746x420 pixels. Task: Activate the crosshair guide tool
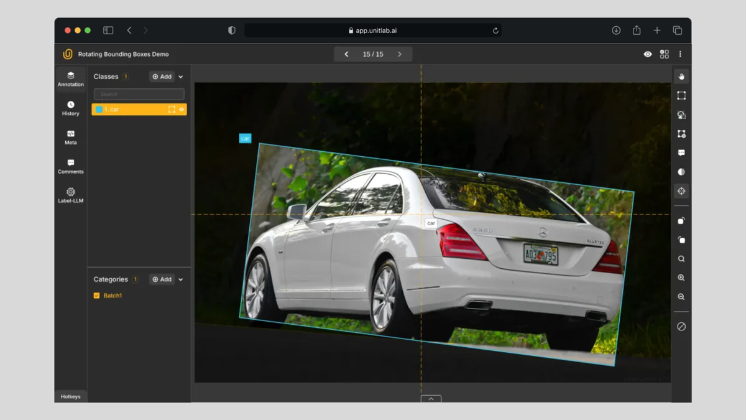[x=681, y=191]
